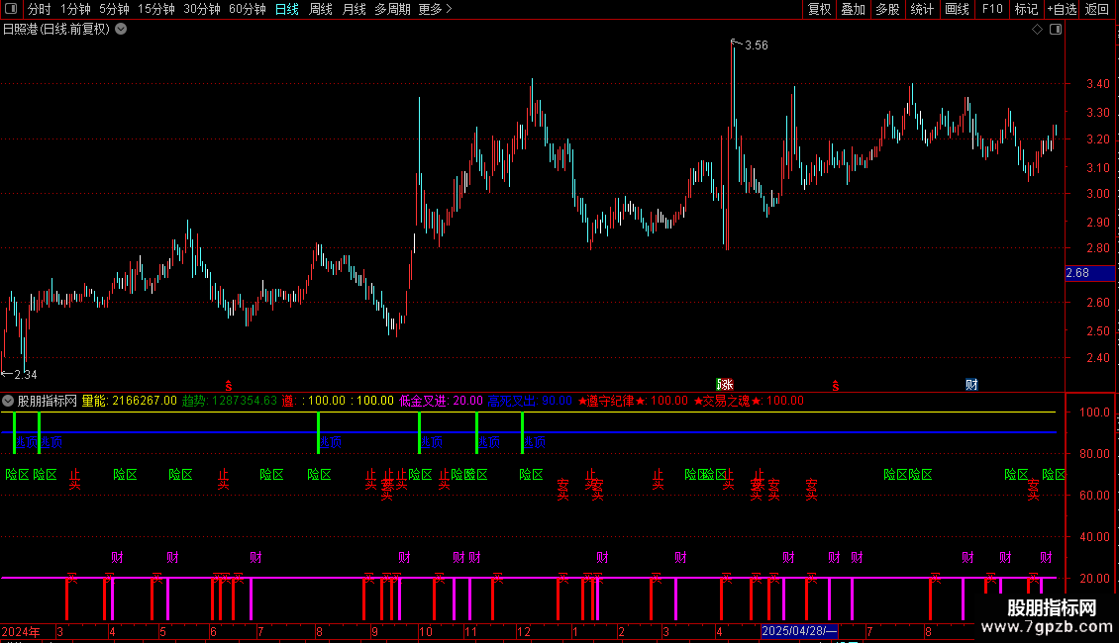
Task: Select the 周线 weekly tab
Action: point(321,9)
